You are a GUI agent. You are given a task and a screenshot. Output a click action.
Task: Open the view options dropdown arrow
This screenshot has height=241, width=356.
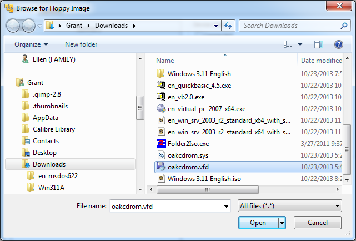[300, 44]
